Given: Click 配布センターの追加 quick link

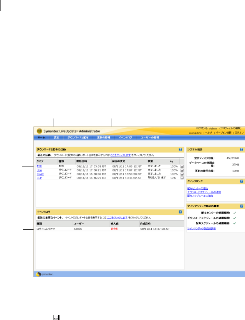Looking at the screenshot, I should click(x=198, y=188).
